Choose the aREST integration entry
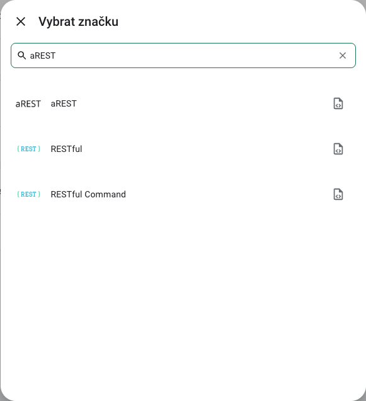The width and height of the screenshot is (366, 401). pos(183,103)
